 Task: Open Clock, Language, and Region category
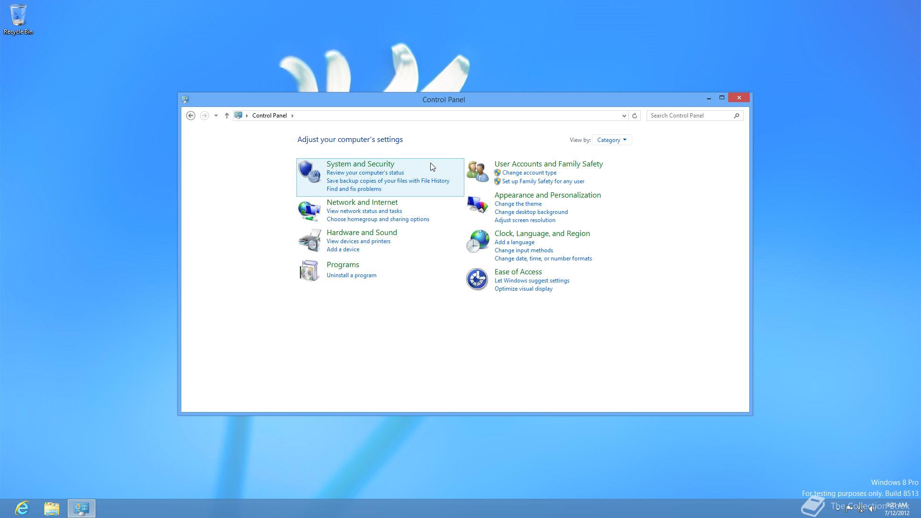point(542,234)
